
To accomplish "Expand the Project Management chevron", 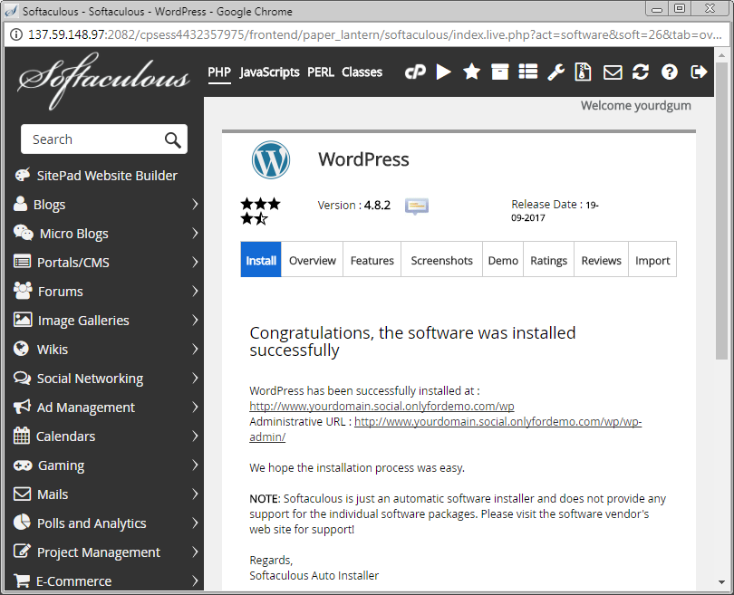I will (x=195, y=552).
